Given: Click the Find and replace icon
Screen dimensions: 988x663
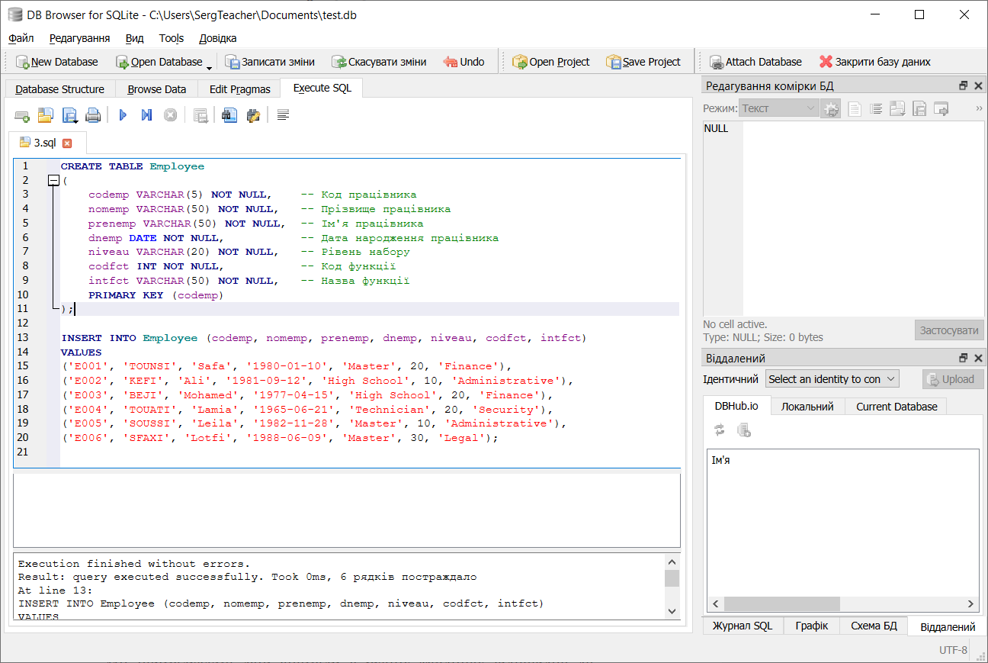Looking at the screenshot, I should tap(253, 115).
